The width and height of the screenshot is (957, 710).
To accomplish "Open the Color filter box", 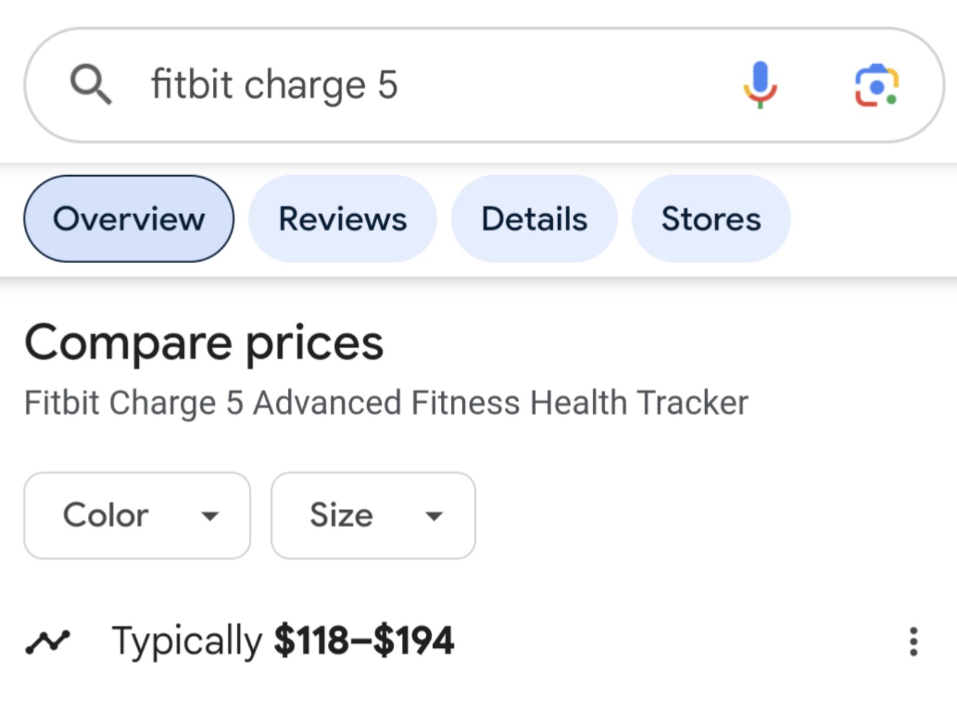I will (137, 516).
